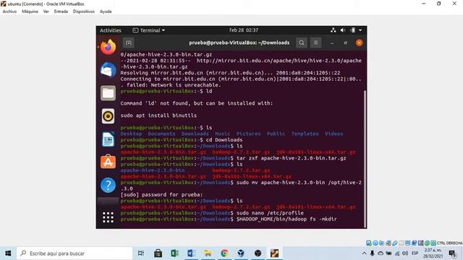Switch the ESP keyboard language indicator
The width and height of the screenshot is (463, 260).
[x=415, y=253]
